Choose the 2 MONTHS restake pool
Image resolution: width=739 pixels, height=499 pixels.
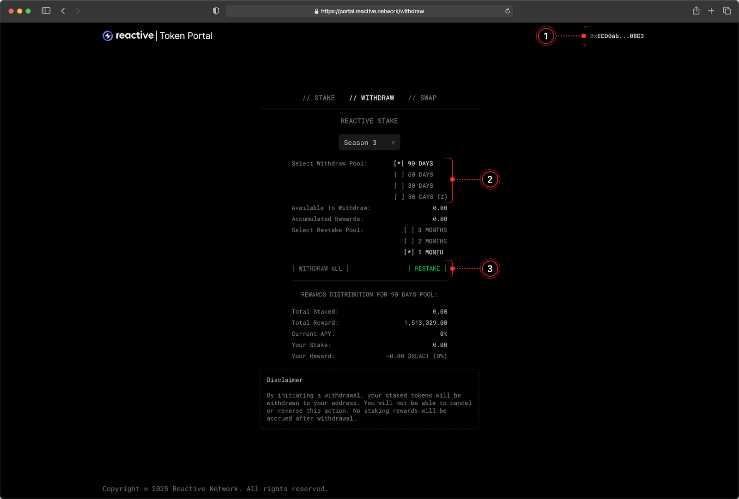coord(425,241)
